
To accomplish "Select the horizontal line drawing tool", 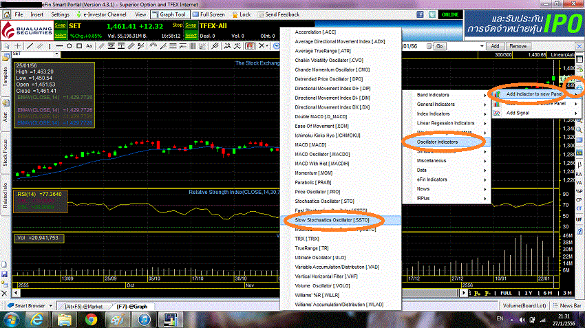I will coord(59,46).
